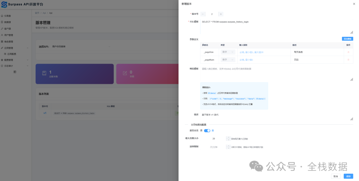The image size is (359, 181).
Task: Open the 类型 dropdown for _pageSize
Action: click(228, 52)
